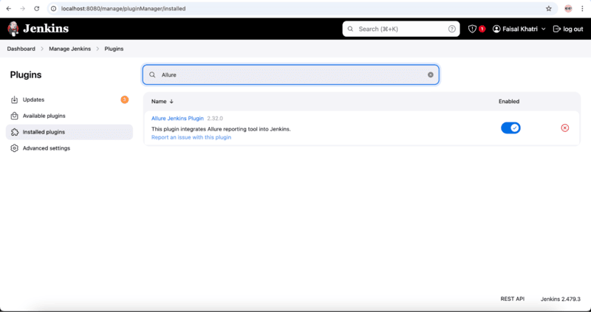Viewport: 591px width, 312px height.
Task: Click the orange Updates count badge
Action: 124,100
